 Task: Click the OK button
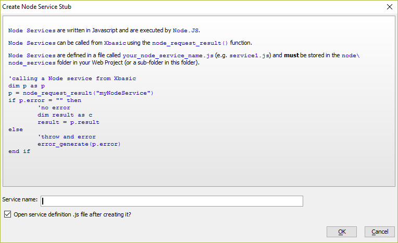coord(342,232)
